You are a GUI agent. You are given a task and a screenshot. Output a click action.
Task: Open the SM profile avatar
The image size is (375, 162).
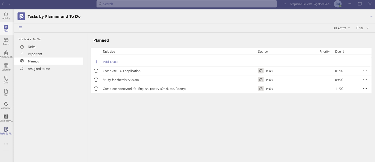pyautogui.click(x=338, y=4)
